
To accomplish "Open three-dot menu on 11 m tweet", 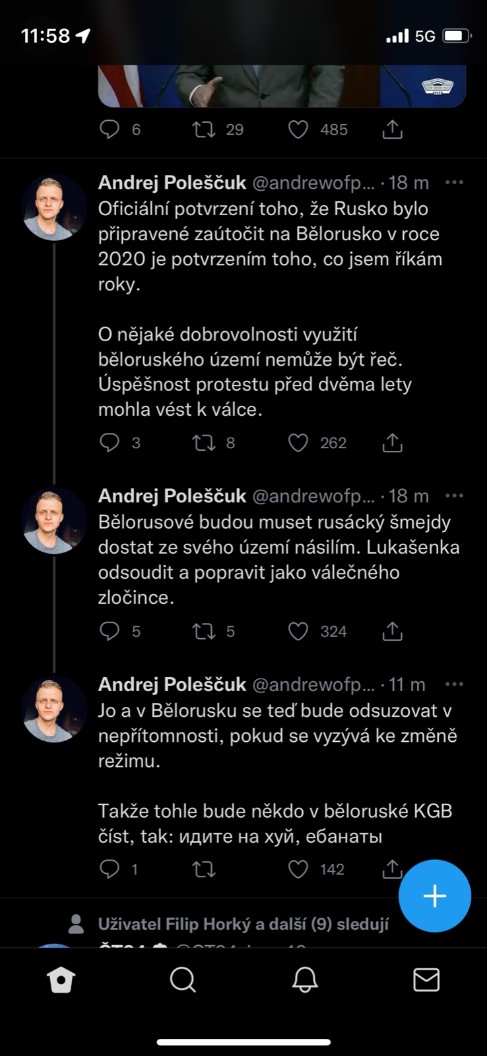I will (x=455, y=684).
